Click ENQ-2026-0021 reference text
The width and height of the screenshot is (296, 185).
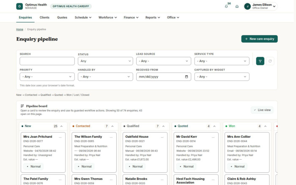coord(135,141)
